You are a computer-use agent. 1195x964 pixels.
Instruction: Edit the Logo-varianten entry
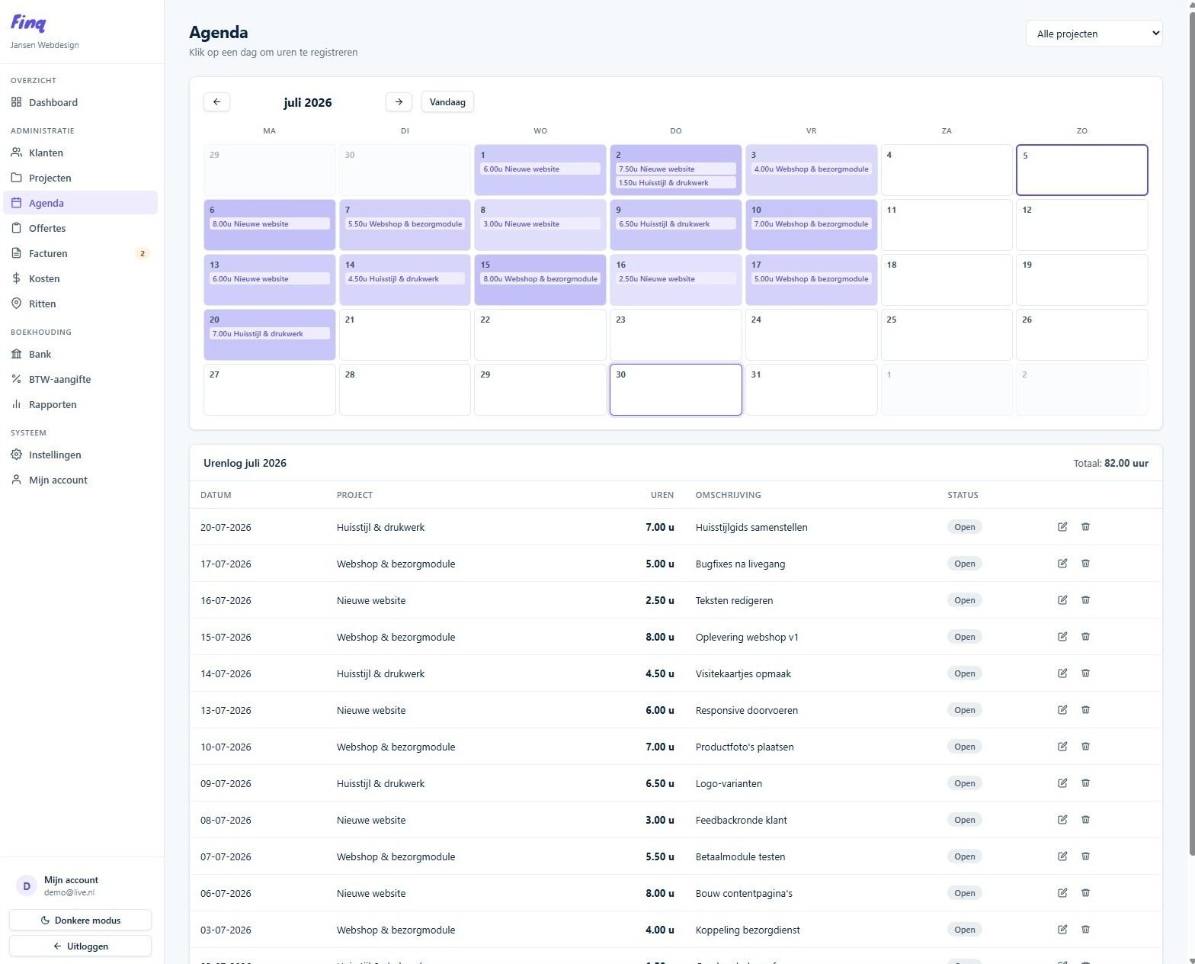click(x=1062, y=783)
